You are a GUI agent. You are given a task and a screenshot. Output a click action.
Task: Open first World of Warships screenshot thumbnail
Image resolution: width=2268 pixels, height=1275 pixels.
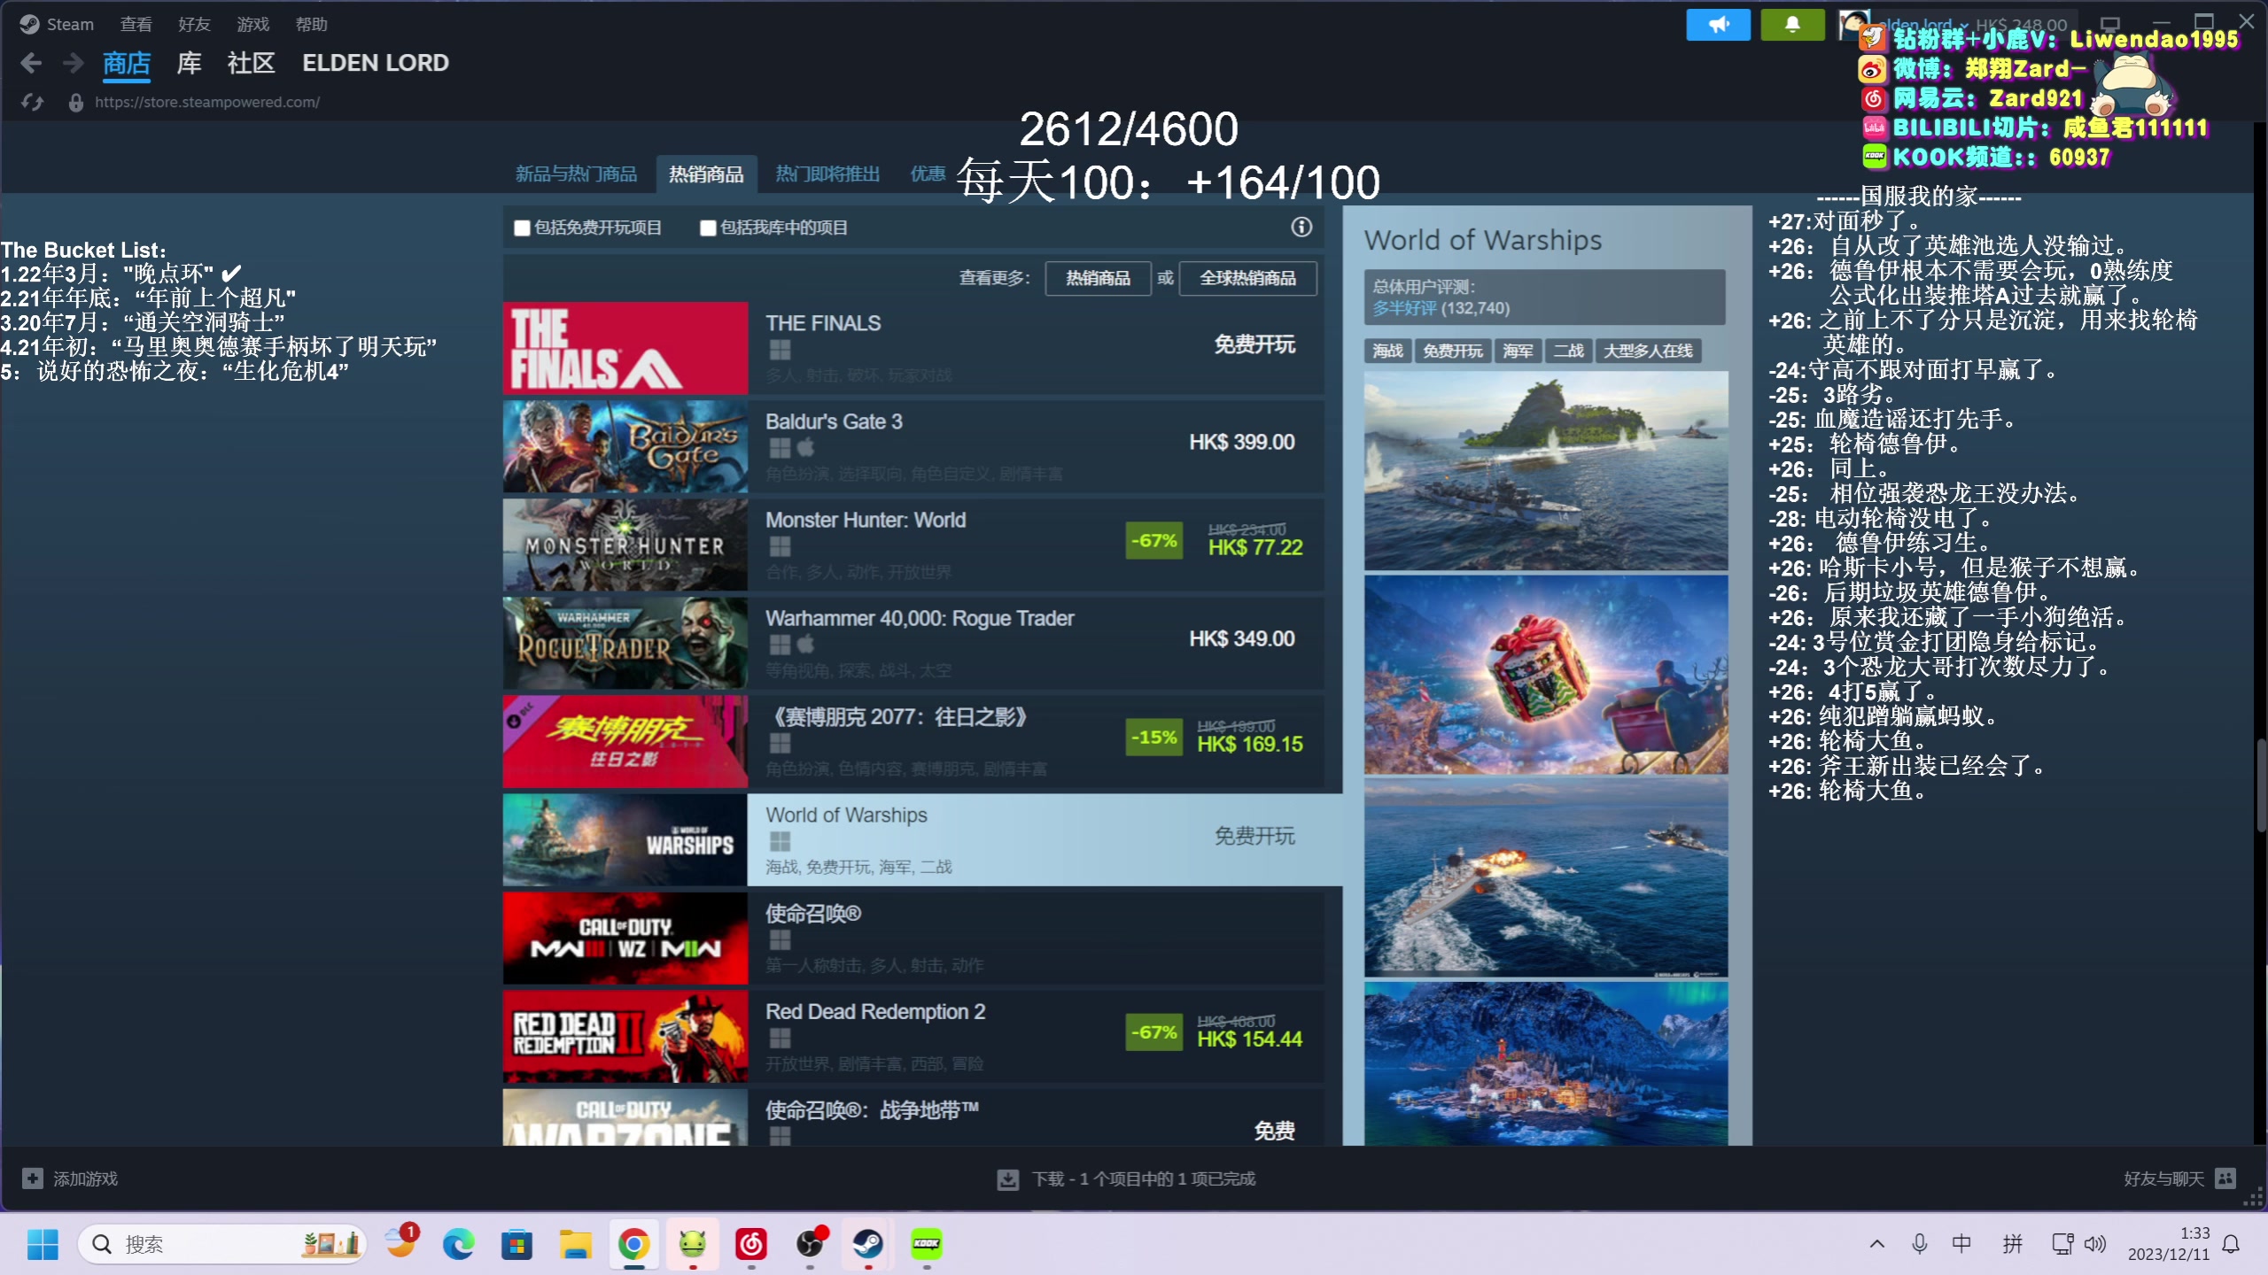pyautogui.click(x=1545, y=470)
